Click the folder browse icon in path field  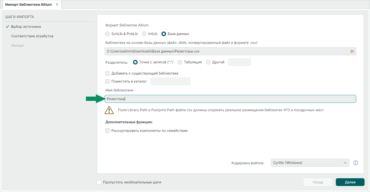(x=352, y=51)
